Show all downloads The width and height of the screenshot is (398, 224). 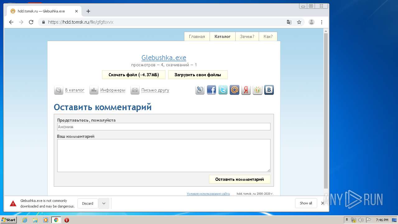[x=306, y=203]
